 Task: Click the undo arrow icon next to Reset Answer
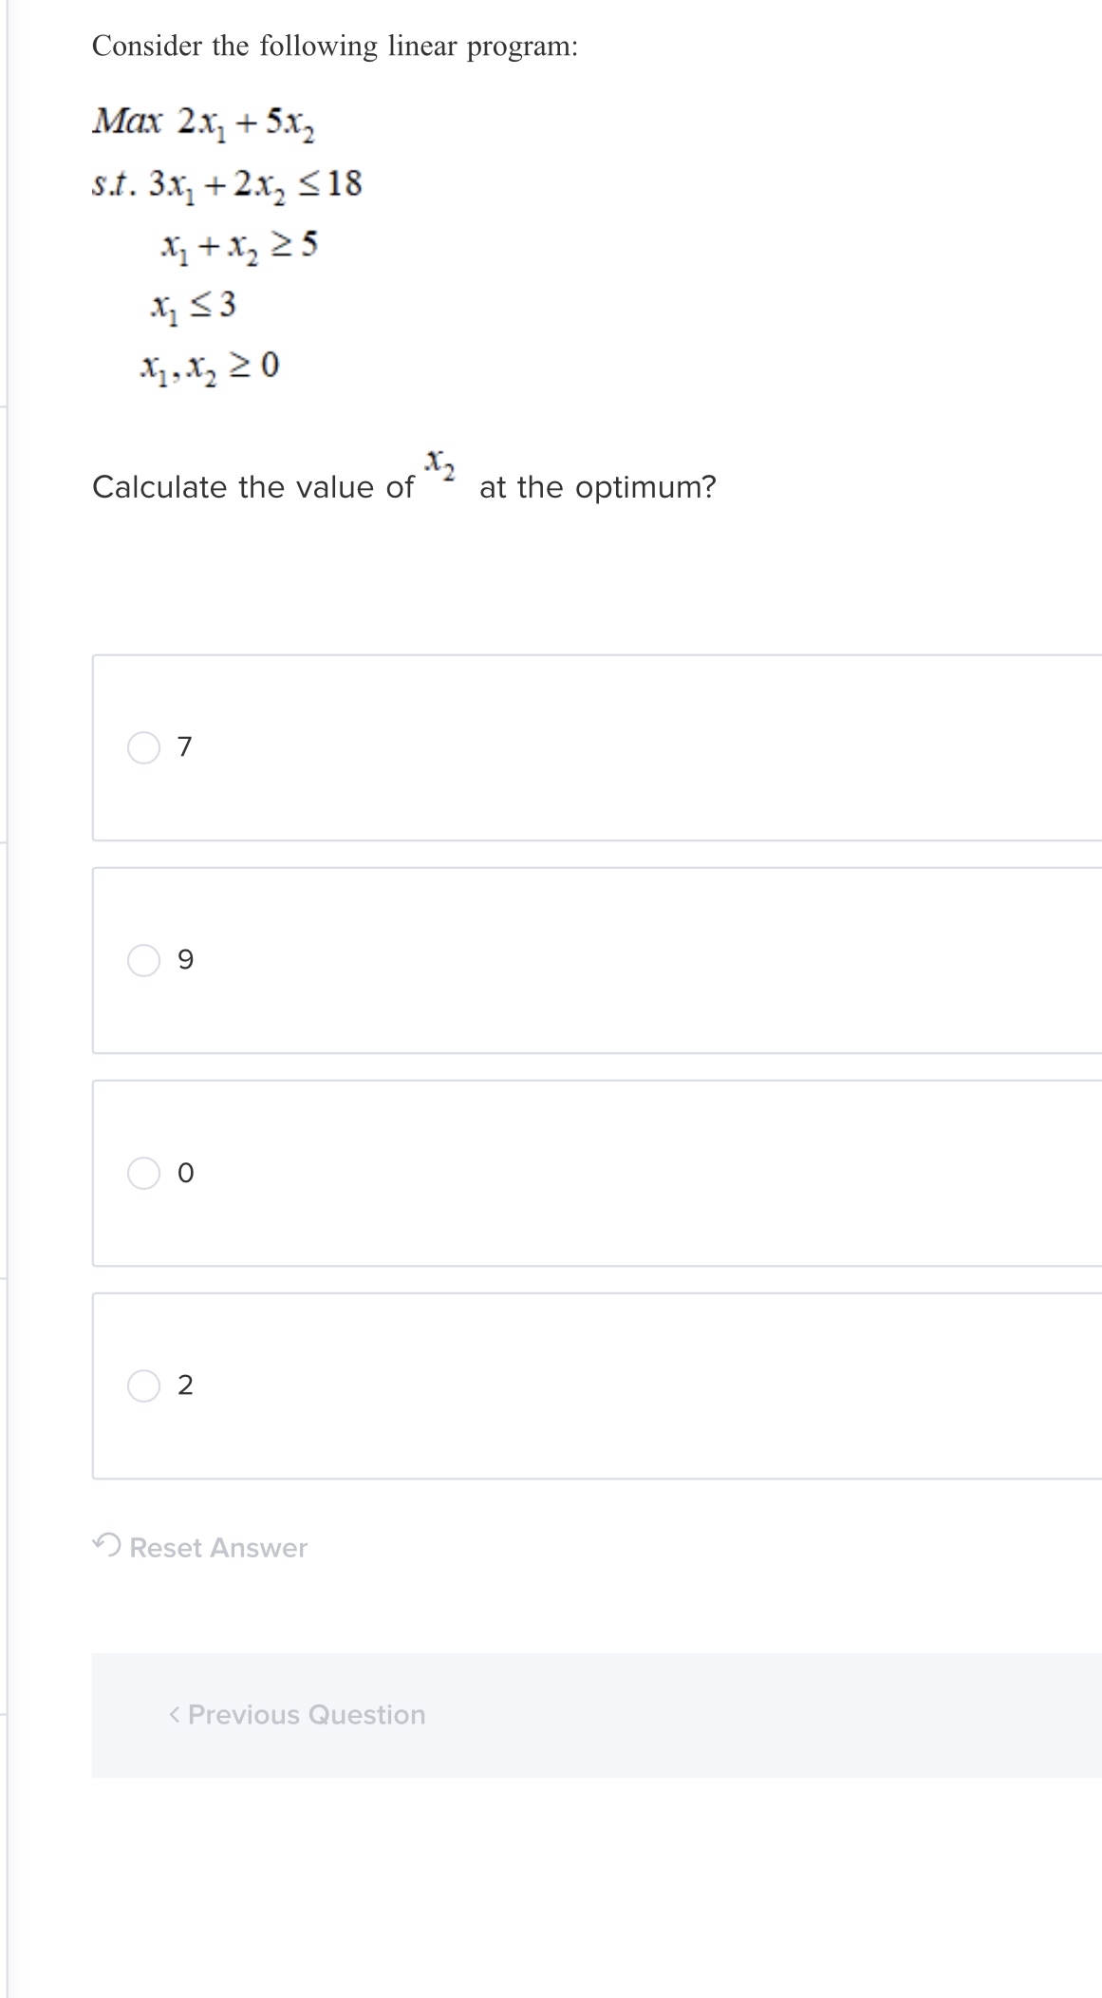point(107,1546)
